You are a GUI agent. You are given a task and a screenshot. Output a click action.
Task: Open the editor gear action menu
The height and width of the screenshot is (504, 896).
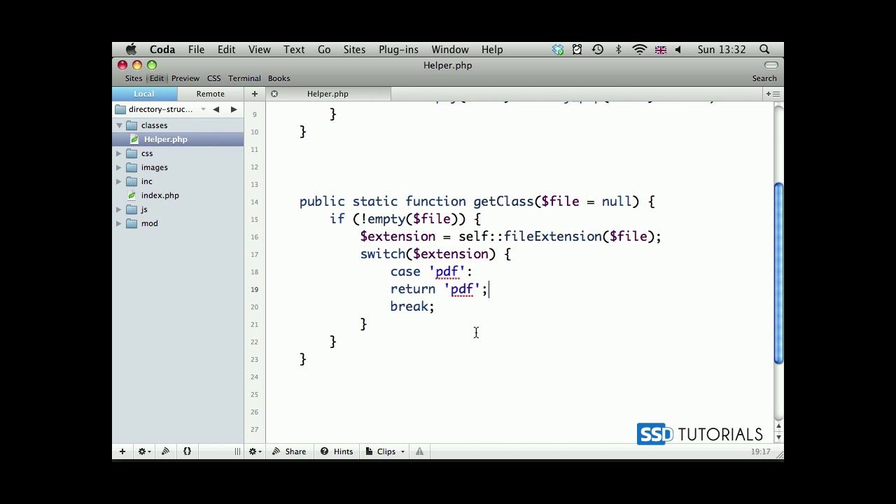255,451
